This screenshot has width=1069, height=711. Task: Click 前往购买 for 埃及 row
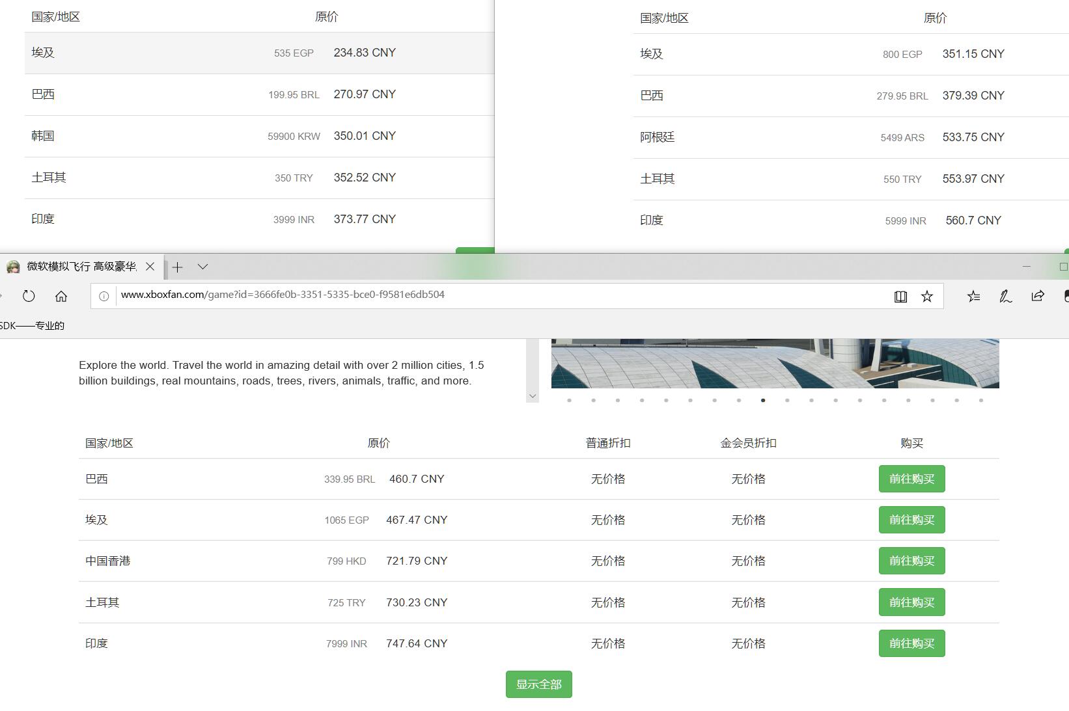(911, 520)
